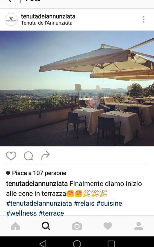The image size is (154, 247).
Task: Open the Search tab magnifier
Action: click(46, 226)
